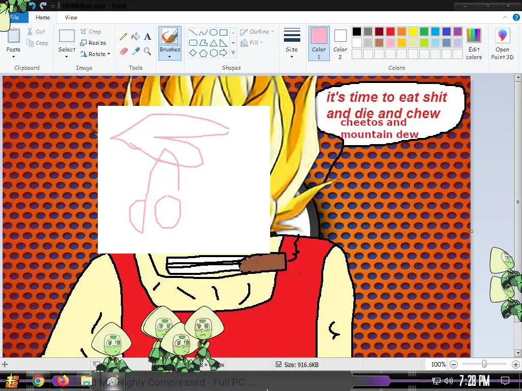
Task: Select the Fill with color bucket tool
Action: click(136, 36)
